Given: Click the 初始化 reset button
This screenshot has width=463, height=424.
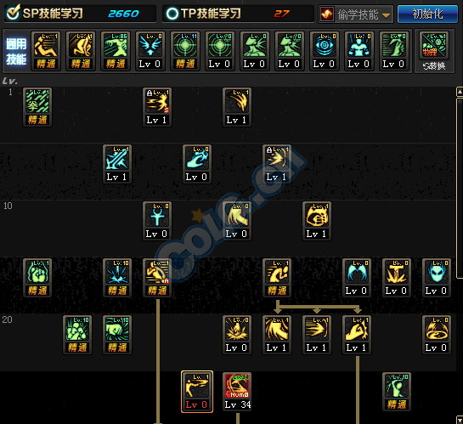Looking at the screenshot, I should click(x=427, y=14).
